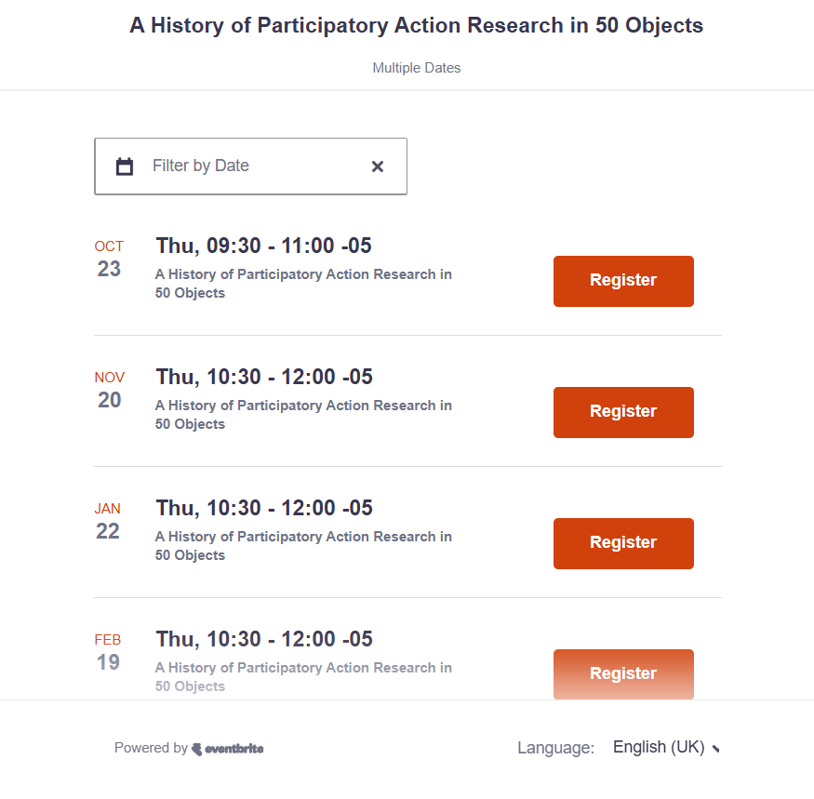814x799 pixels.
Task: Click the JAN 22 date badge
Action: coord(108,522)
